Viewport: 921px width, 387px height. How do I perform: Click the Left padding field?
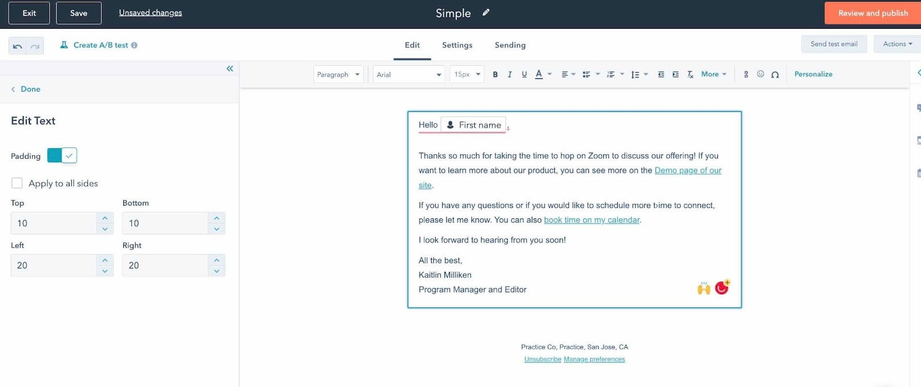[54, 265]
